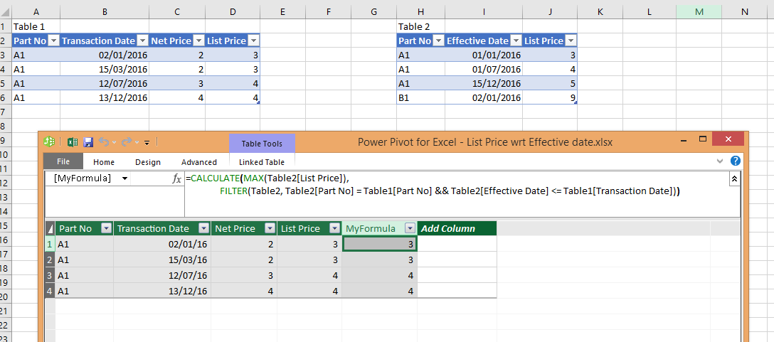Select MyFormula cell in row 1

pyautogui.click(x=380, y=244)
